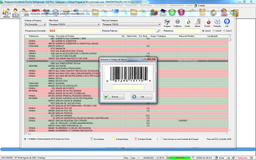This screenshot has height=160, width=256.
Task: Click Pesquisar por Descrição field containing GAS
Action: coord(74,31)
